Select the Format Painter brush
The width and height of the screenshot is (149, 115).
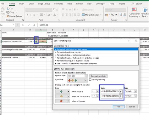coord(8,16)
